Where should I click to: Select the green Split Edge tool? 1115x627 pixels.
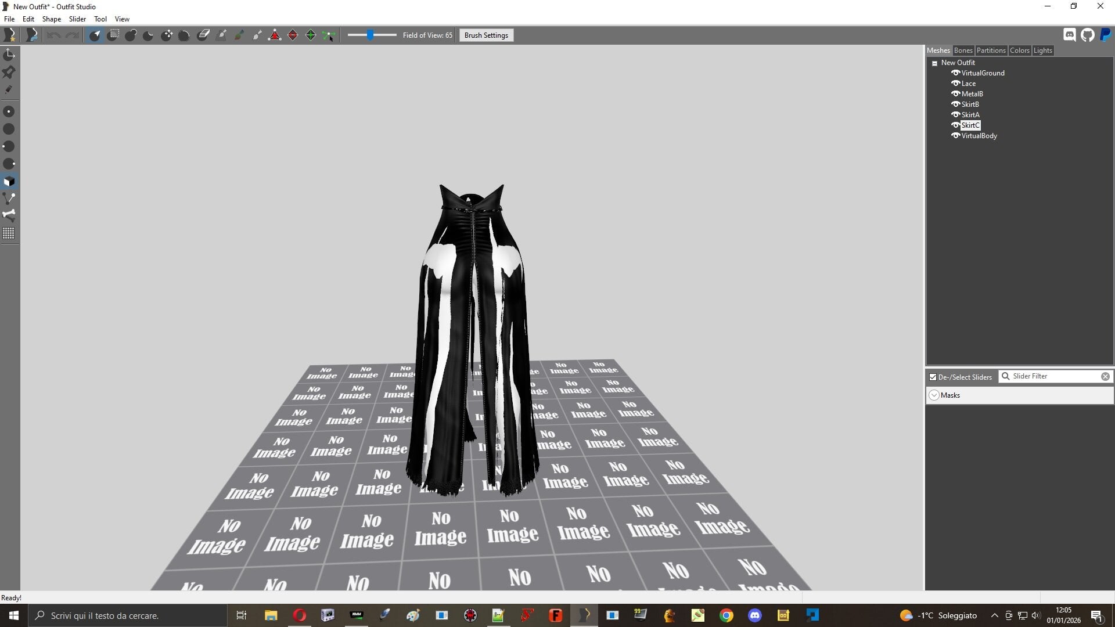(x=311, y=35)
